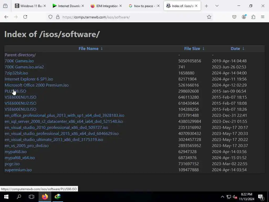Click the padlock site information icon
269x202 pixels.
coord(58,17)
